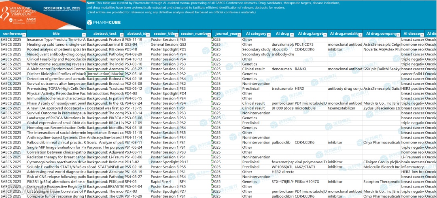Select the 'Rapid Fire 4' session title cell
This screenshot has width=437, height=198.
pos(164,181)
